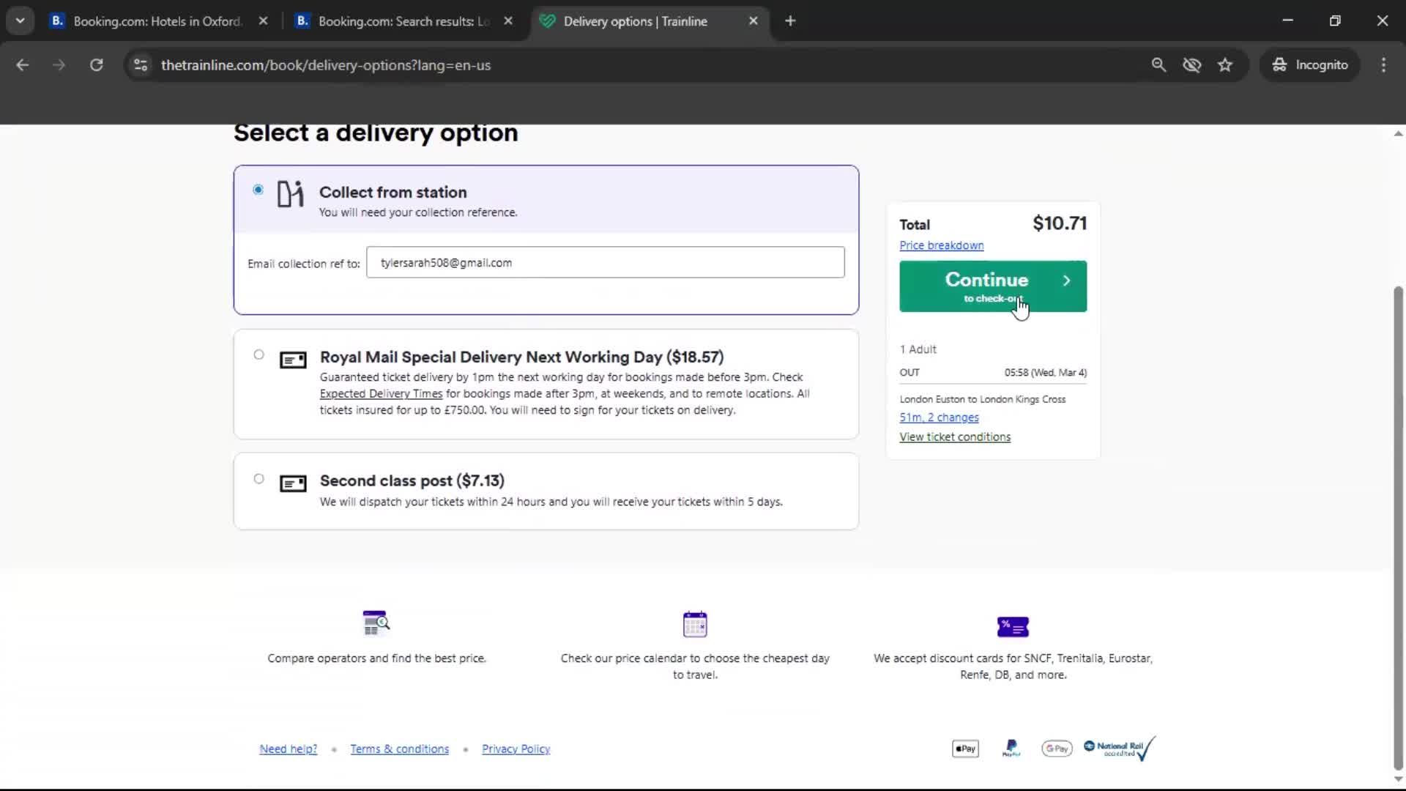Click the price calendar icon
Image resolution: width=1406 pixels, height=791 pixels.
[694, 623]
